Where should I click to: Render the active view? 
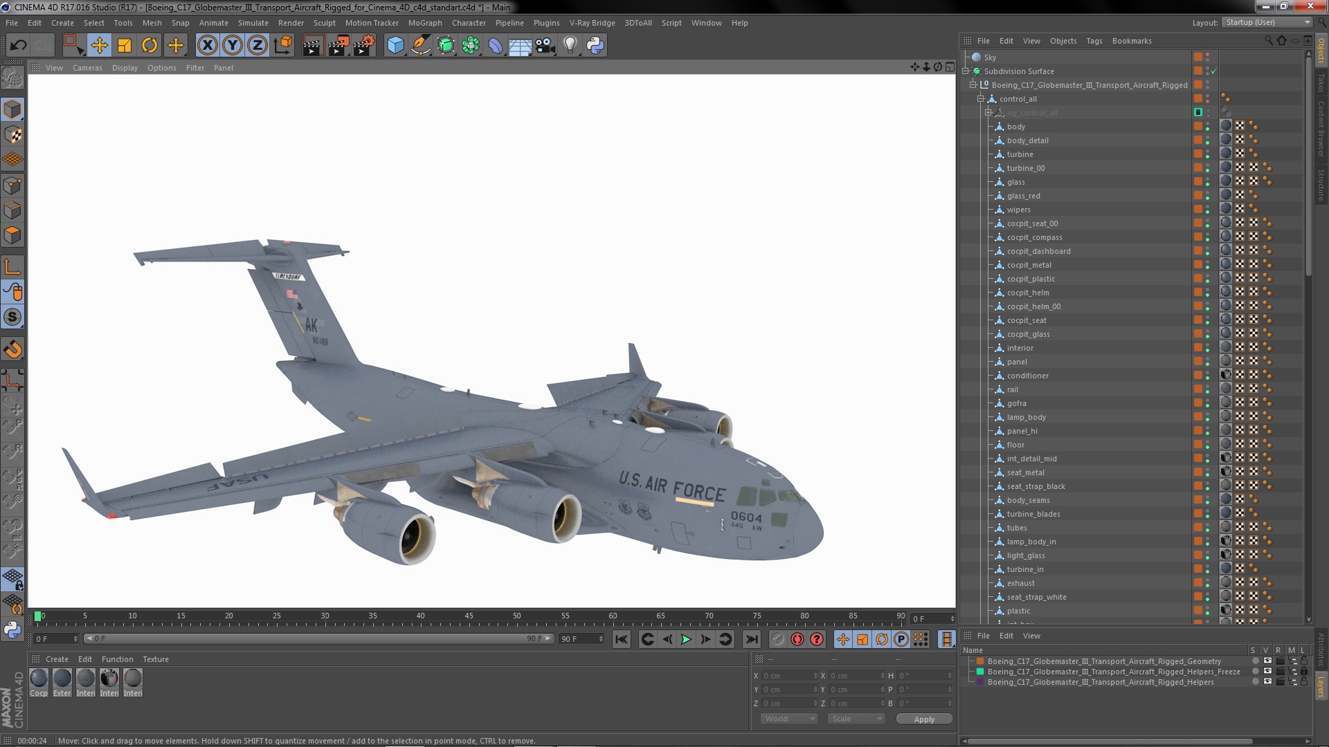pyautogui.click(x=313, y=46)
